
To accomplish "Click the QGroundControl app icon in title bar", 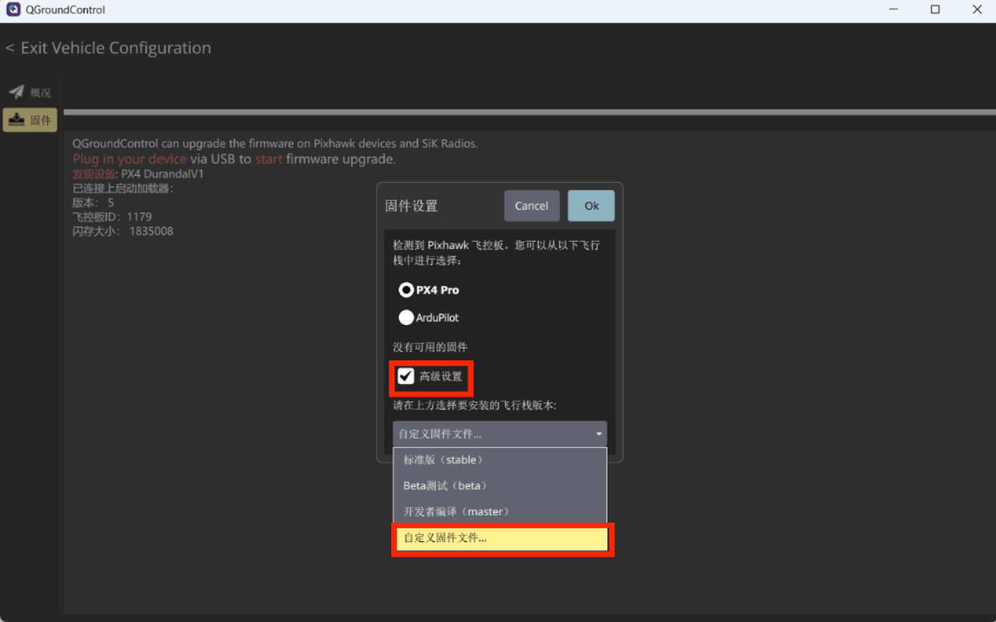I will point(13,9).
